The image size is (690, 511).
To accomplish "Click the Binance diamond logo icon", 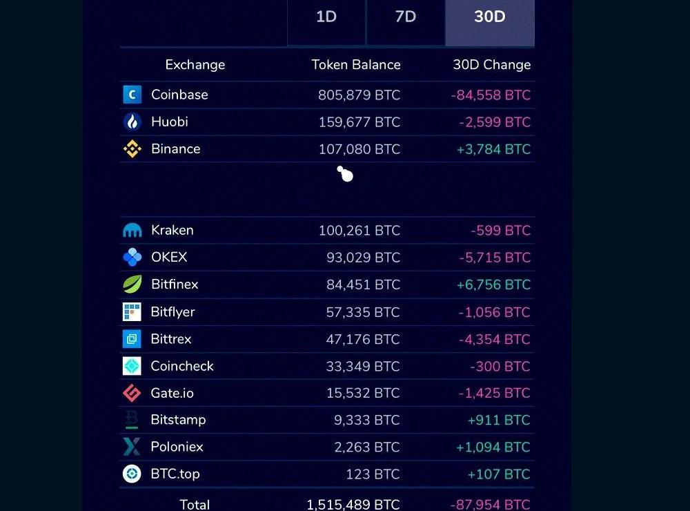I will click(132, 149).
